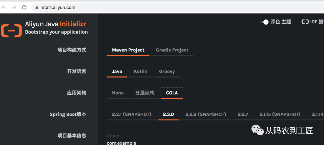Toggle the 深色 主题 dark theme switch
This screenshot has height=145, width=324.
click(x=264, y=22)
